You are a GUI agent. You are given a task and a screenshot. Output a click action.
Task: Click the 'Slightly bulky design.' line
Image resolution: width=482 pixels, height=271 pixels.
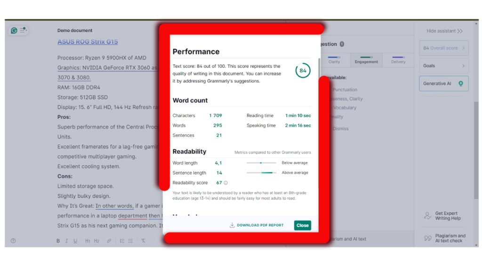point(84,196)
